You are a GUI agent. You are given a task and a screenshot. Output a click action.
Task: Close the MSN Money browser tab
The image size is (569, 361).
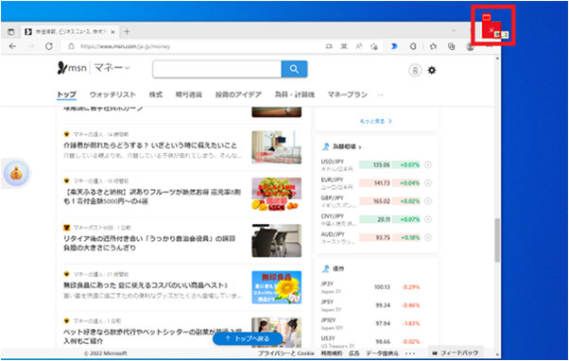pyautogui.click(x=112, y=32)
